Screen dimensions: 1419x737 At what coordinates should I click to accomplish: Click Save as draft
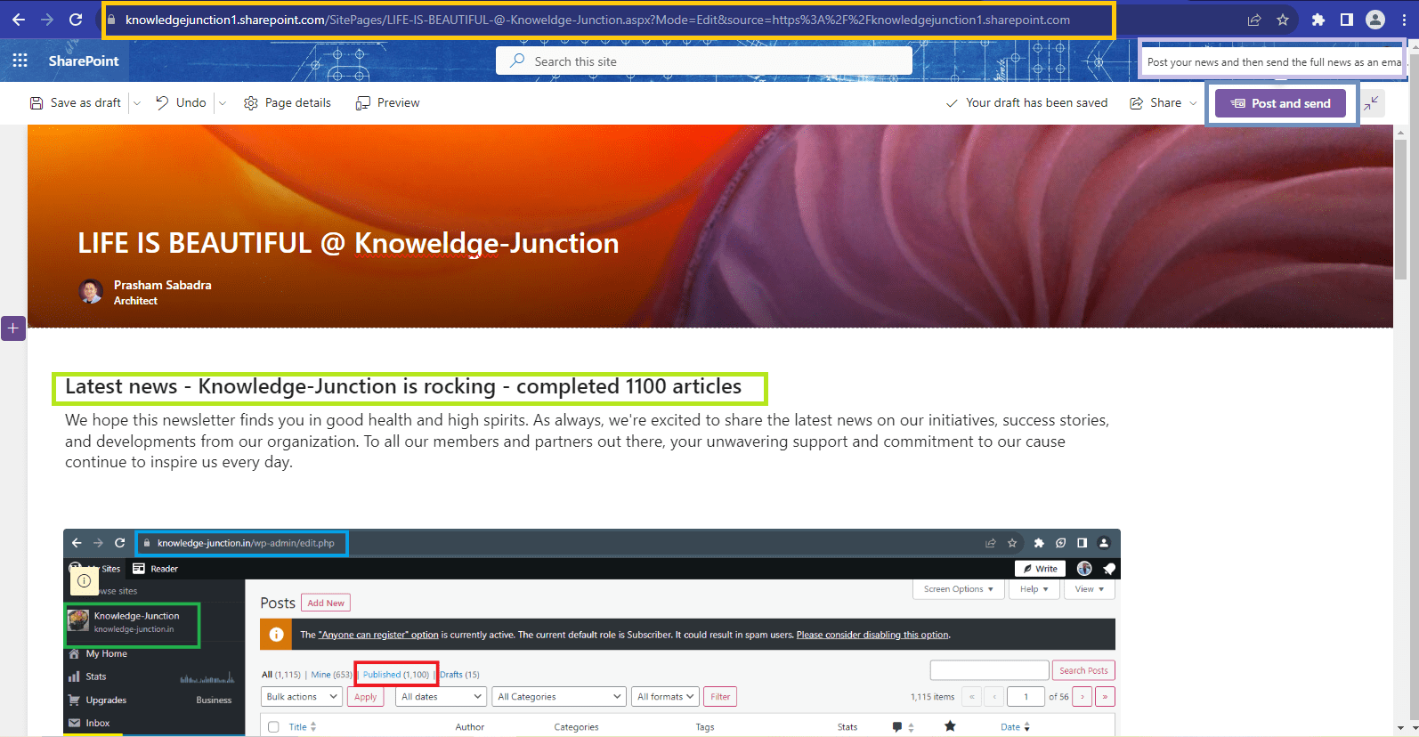coord(76,103)
